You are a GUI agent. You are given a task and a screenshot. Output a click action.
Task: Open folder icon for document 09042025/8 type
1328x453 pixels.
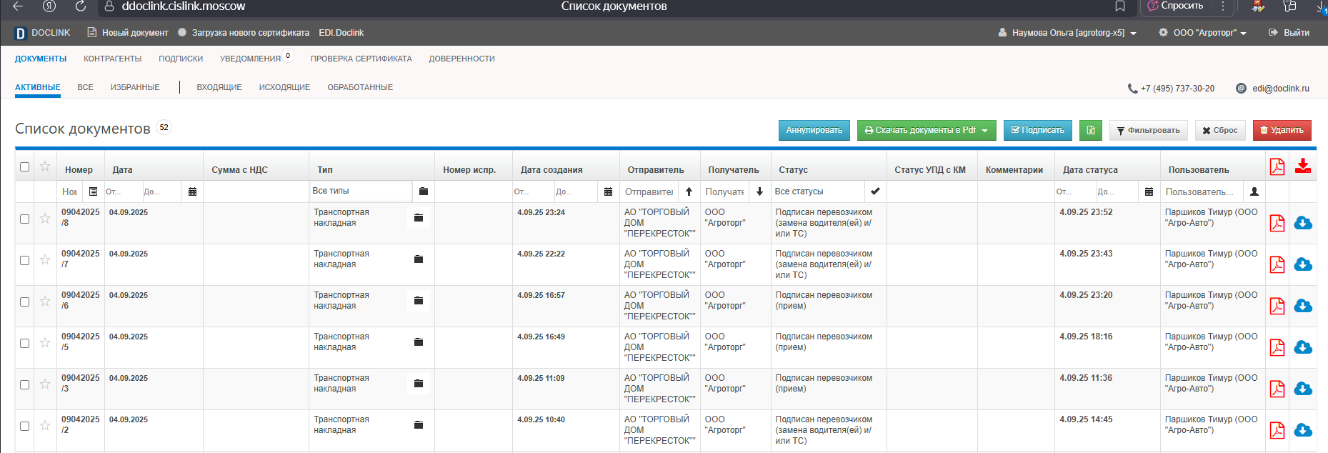tap(419, 218)
